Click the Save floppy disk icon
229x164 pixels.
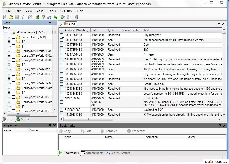point(17,17)
